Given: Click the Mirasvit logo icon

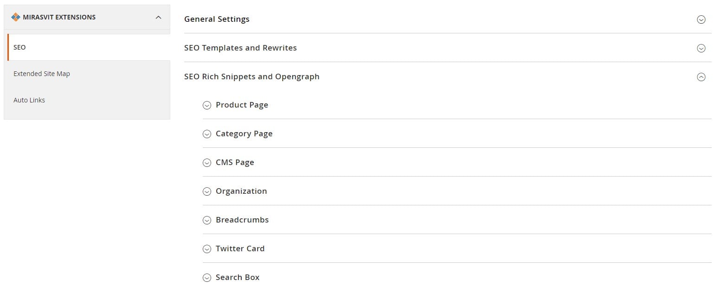Looking at the screenshot, I should (16, 17).
